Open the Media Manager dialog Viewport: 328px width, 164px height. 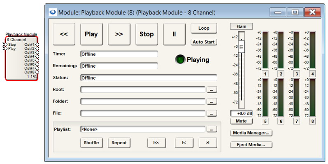251,133
